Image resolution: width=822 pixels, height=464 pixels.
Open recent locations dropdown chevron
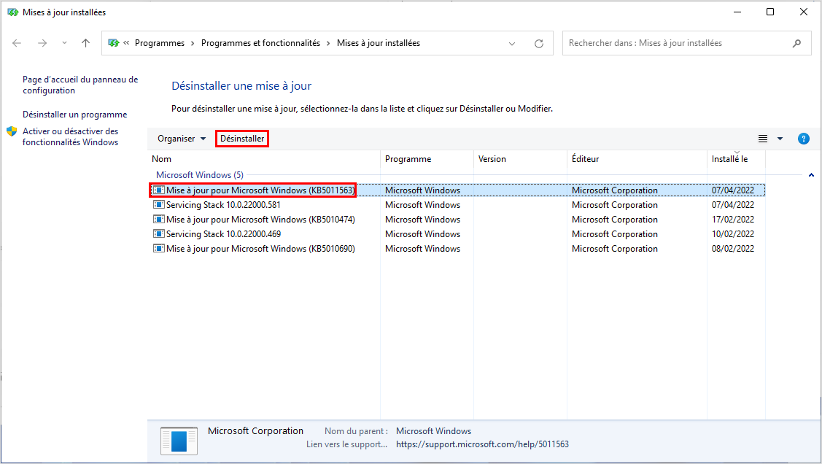(64, 43)
